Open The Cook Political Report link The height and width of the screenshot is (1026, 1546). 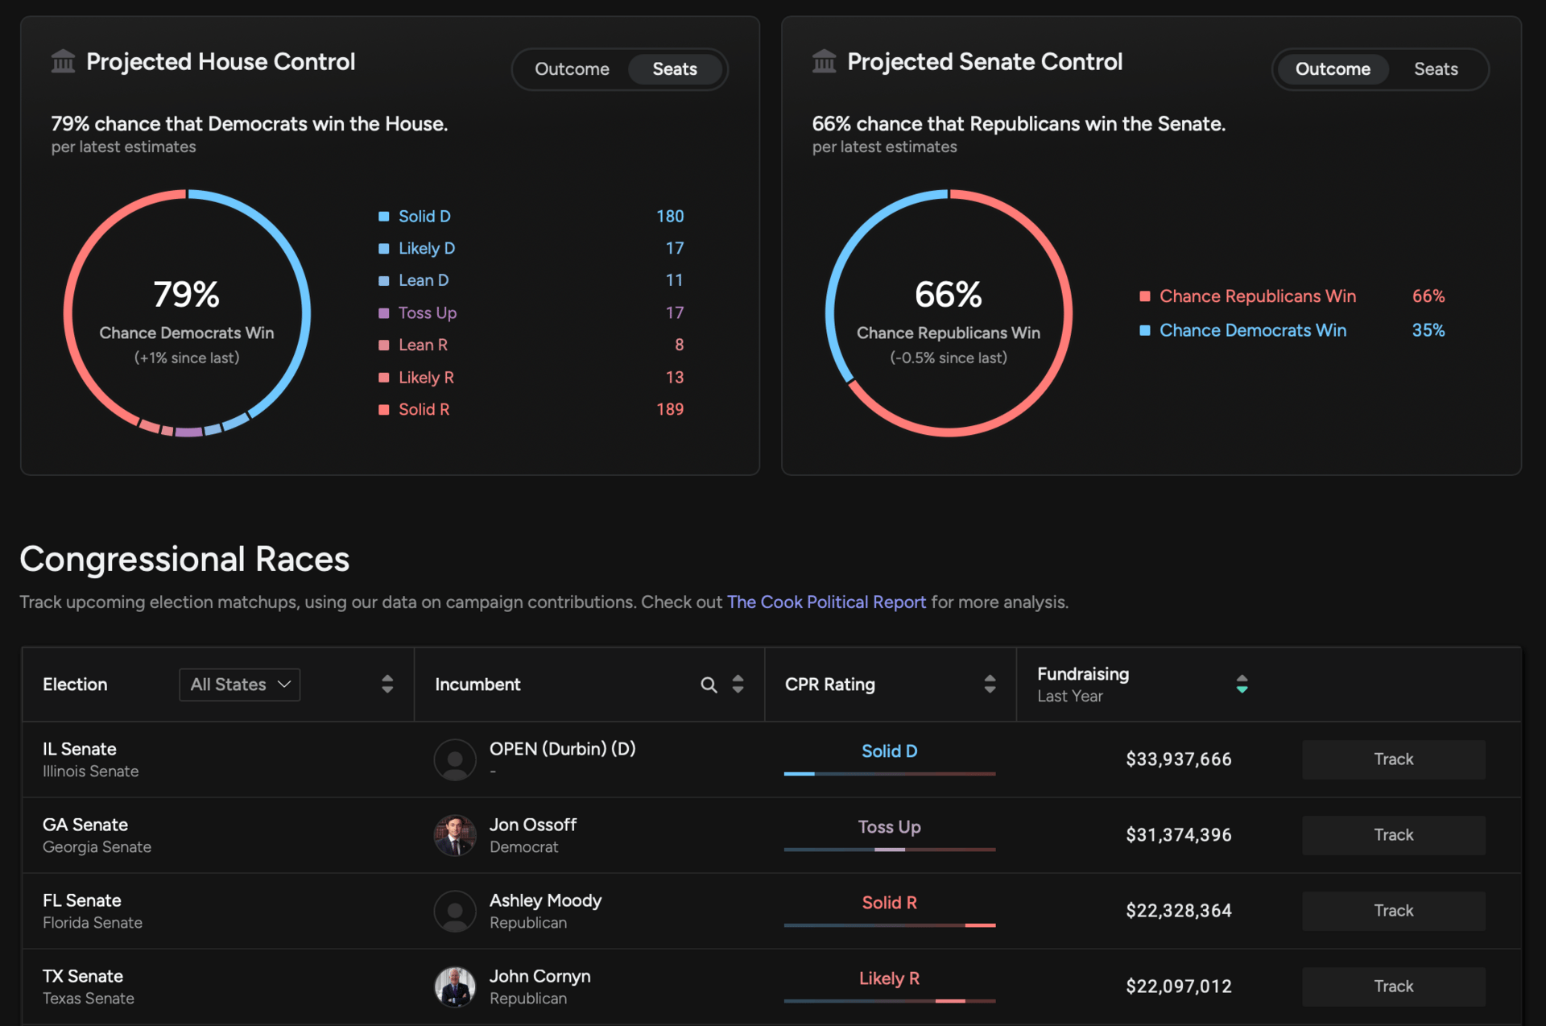pyautogui.click(x=826, y=602)
